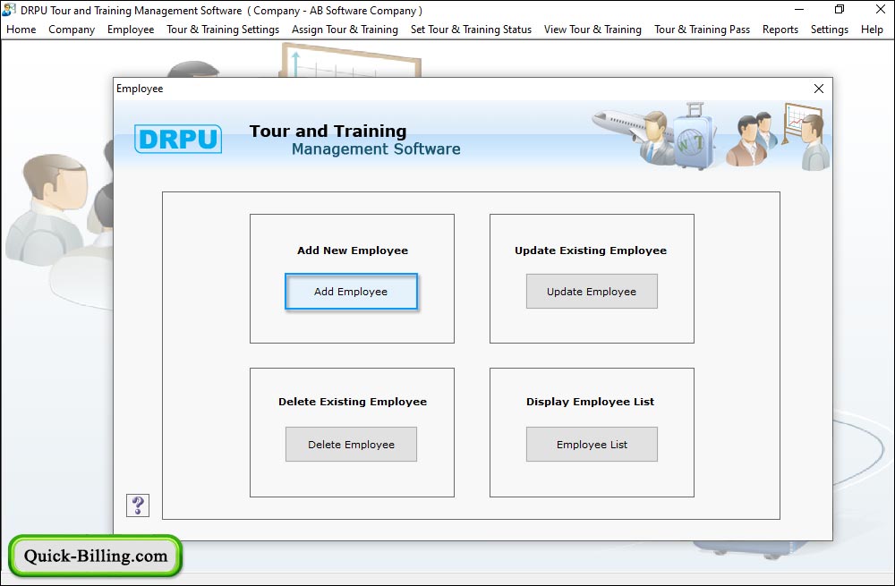Click the 'Update Existing Employee' heading text
The width and height of the screenshot is (895, 586).
click(591, 251)
